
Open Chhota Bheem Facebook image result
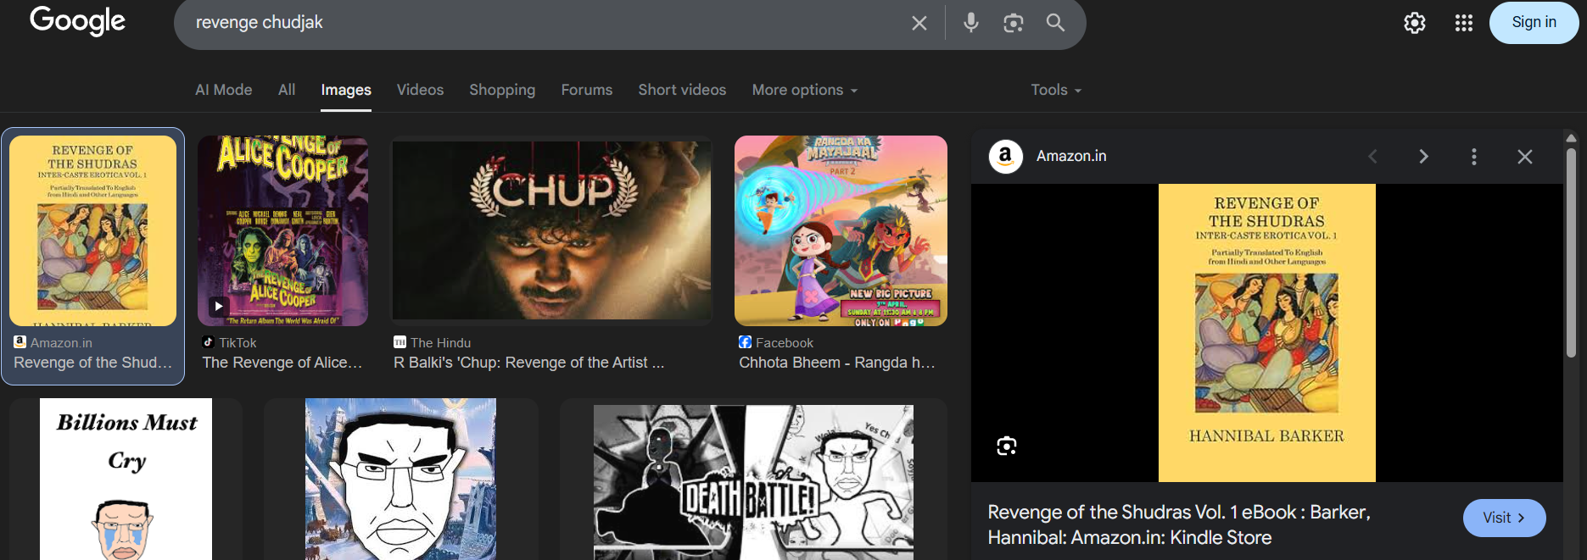(x=841, y=230)
